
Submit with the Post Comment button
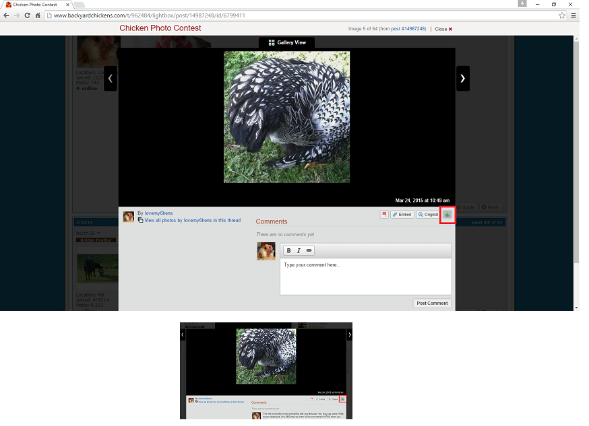click(432, 303)
